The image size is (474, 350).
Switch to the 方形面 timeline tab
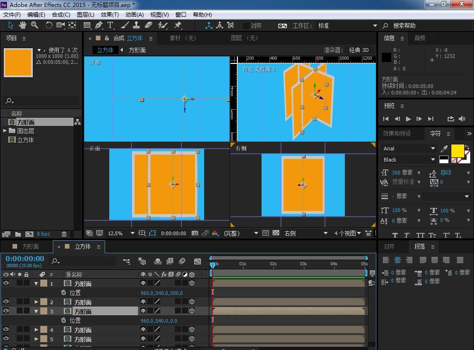[x=30, y=247]
